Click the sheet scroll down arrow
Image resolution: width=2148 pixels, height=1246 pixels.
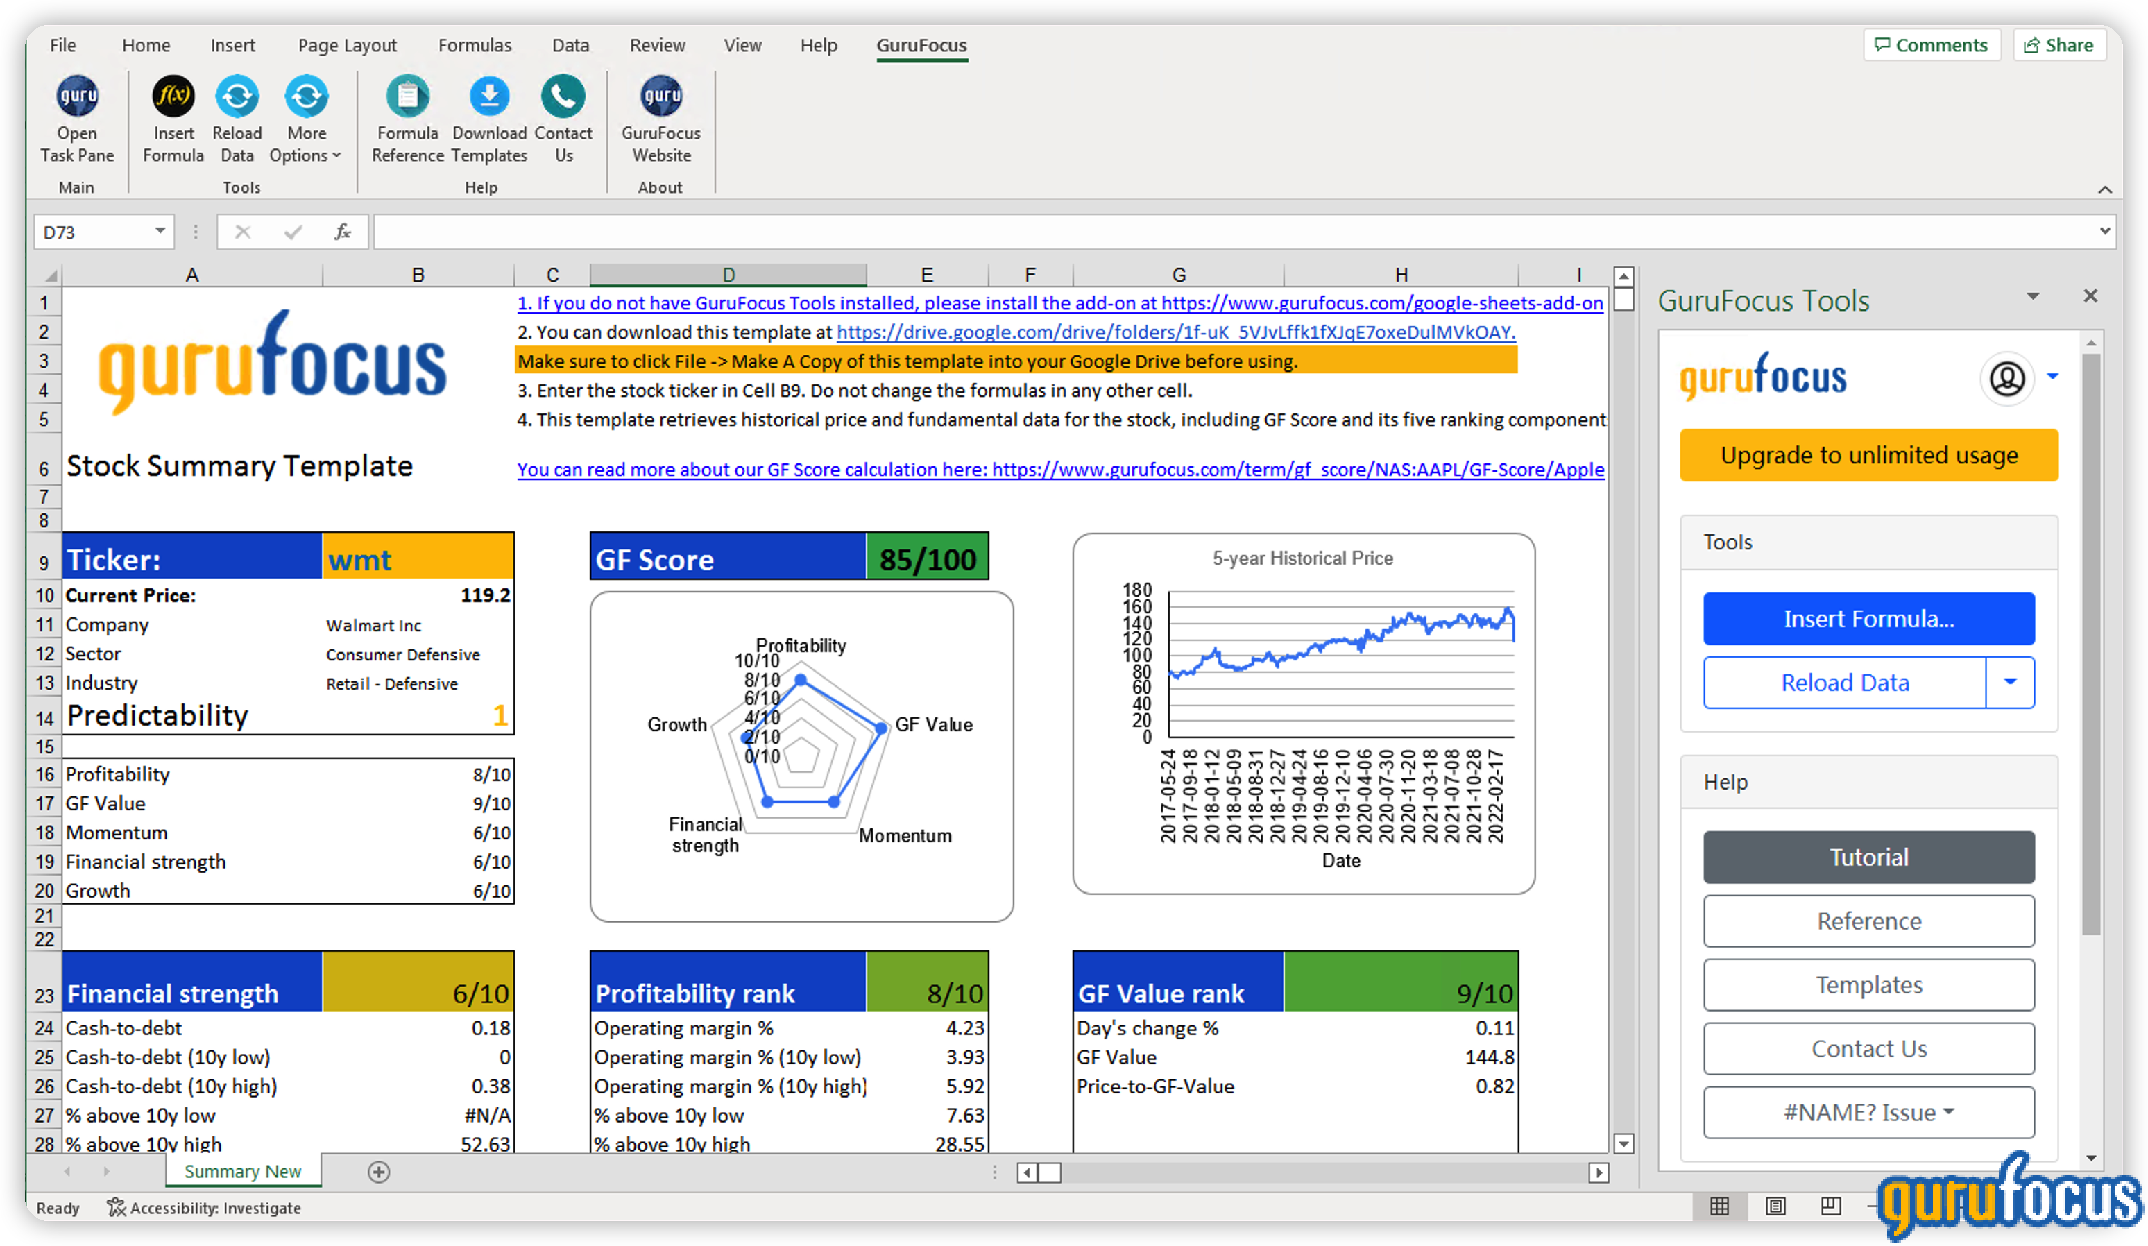click(x=1623, y=1145)
